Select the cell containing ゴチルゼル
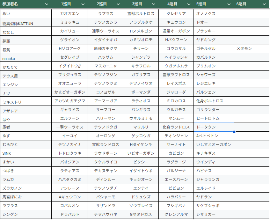Screen dimensions: 270x220 coord(214,49)
